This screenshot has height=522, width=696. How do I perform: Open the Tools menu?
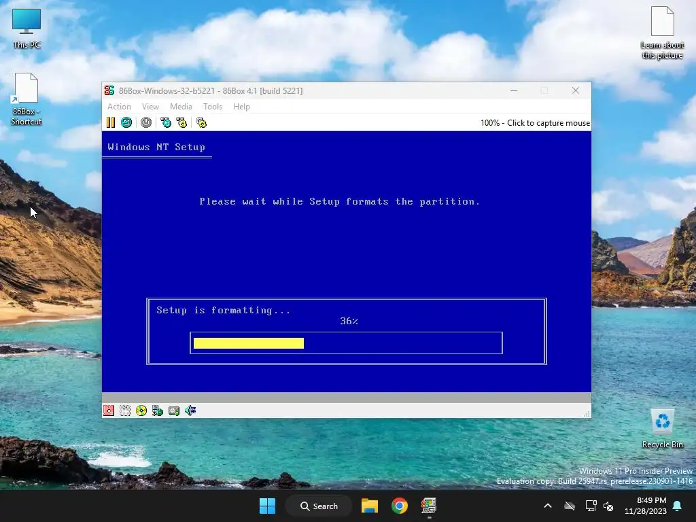(213, 107)
